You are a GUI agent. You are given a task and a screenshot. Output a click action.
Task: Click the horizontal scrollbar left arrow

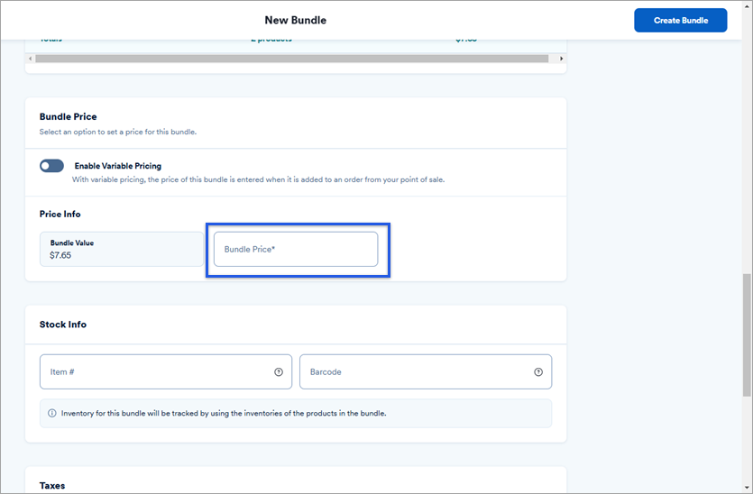tap(31, 59)
